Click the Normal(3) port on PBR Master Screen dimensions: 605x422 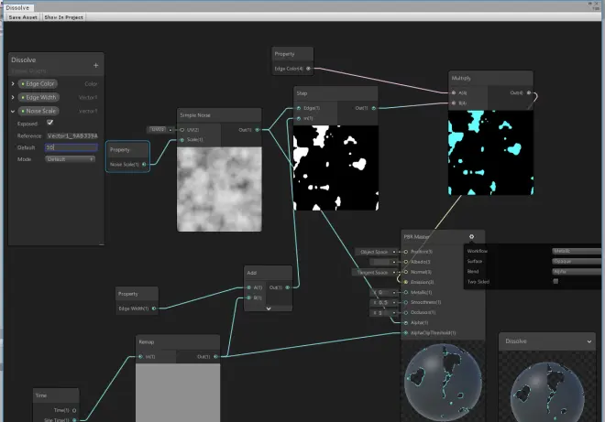(406, 272)
